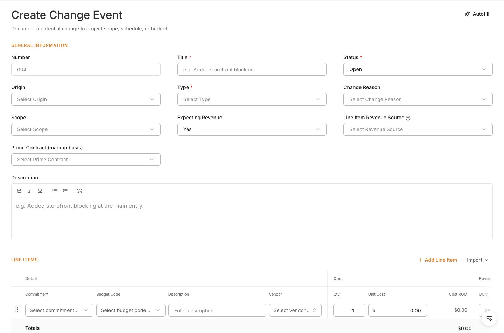
Task: Open the Select Change Reason dropdown
Action: (x=418, y=99)
